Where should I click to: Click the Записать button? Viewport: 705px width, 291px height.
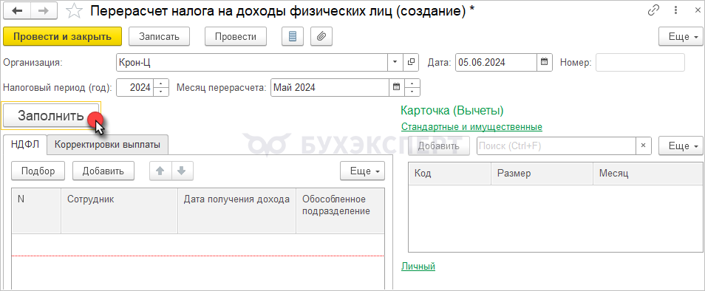click(159, 36)
